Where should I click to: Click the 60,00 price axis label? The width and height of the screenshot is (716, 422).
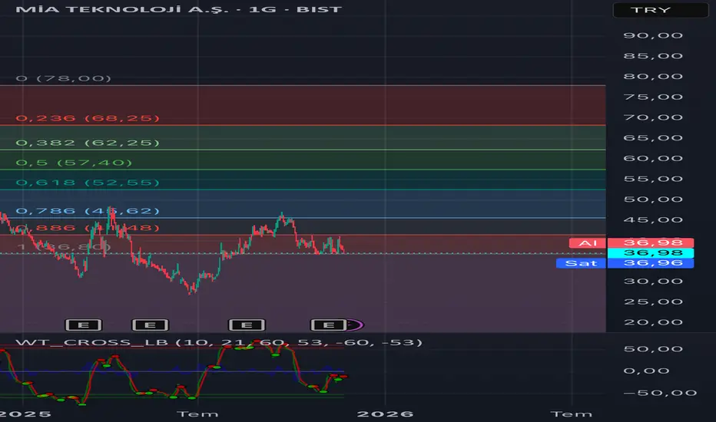(653, 159)
